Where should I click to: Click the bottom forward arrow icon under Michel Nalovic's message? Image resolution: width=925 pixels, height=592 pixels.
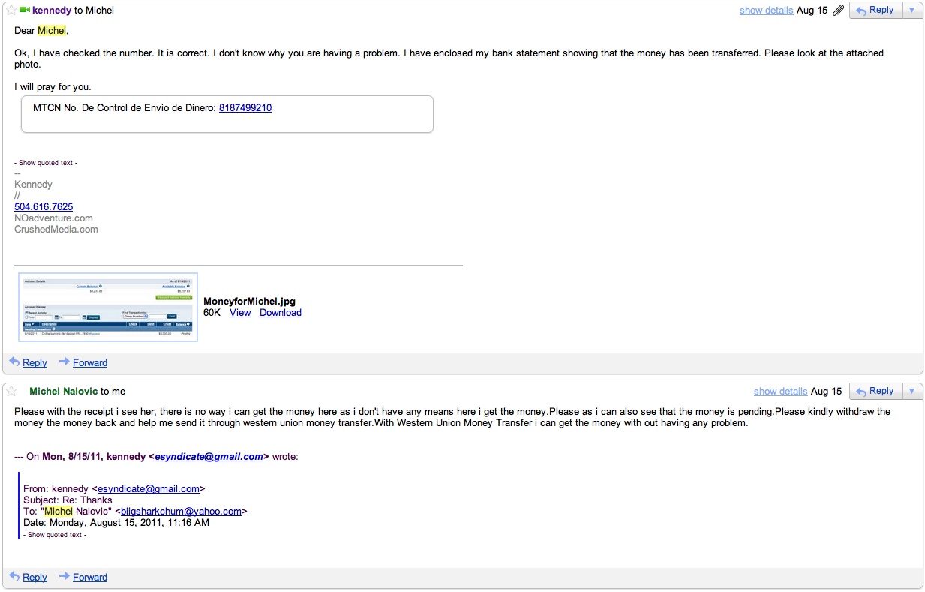(x=64, y=576)
